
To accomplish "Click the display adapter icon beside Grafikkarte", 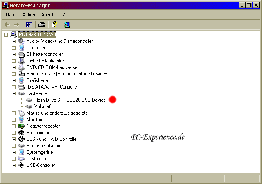I will coord(21,80).
